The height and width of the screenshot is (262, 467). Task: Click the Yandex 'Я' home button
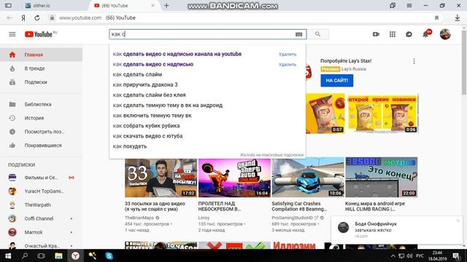[x=23, y=17]
